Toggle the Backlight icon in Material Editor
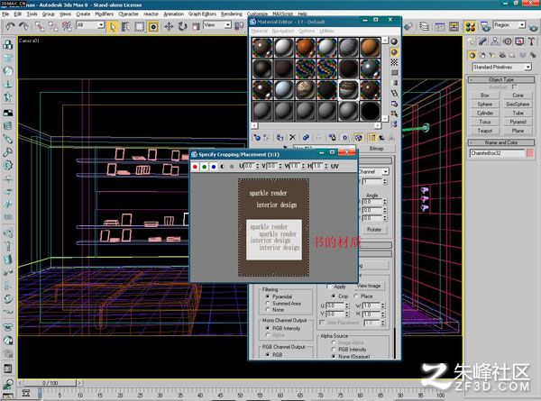This screenshot has width=541, height=401. coord(394,52)
